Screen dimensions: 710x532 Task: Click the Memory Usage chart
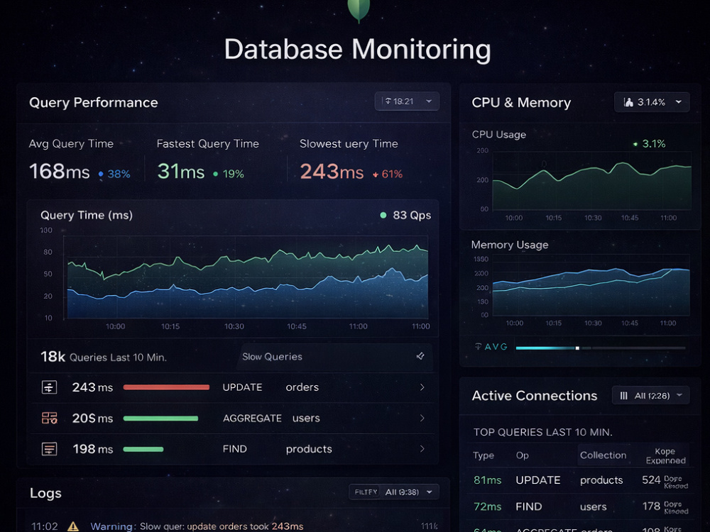tap(591, 285)
